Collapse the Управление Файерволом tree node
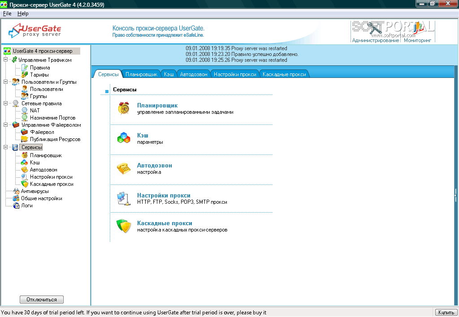The image size is (459, 317). pyautogui.click(x=5, y=124)
